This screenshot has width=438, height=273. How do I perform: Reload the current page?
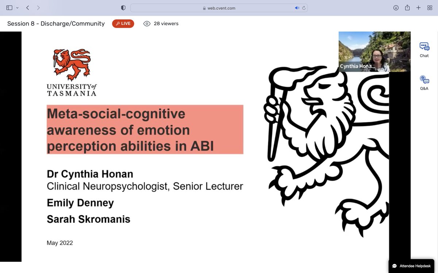[x=304, y=8]
